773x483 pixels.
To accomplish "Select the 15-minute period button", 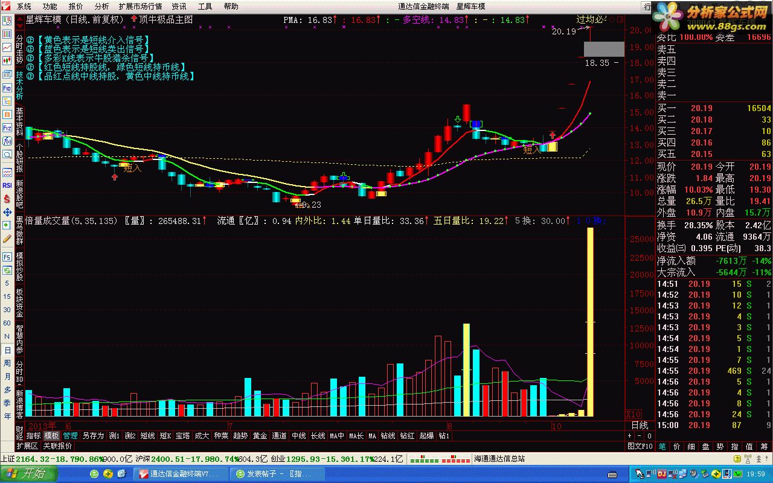I will 7,296.
